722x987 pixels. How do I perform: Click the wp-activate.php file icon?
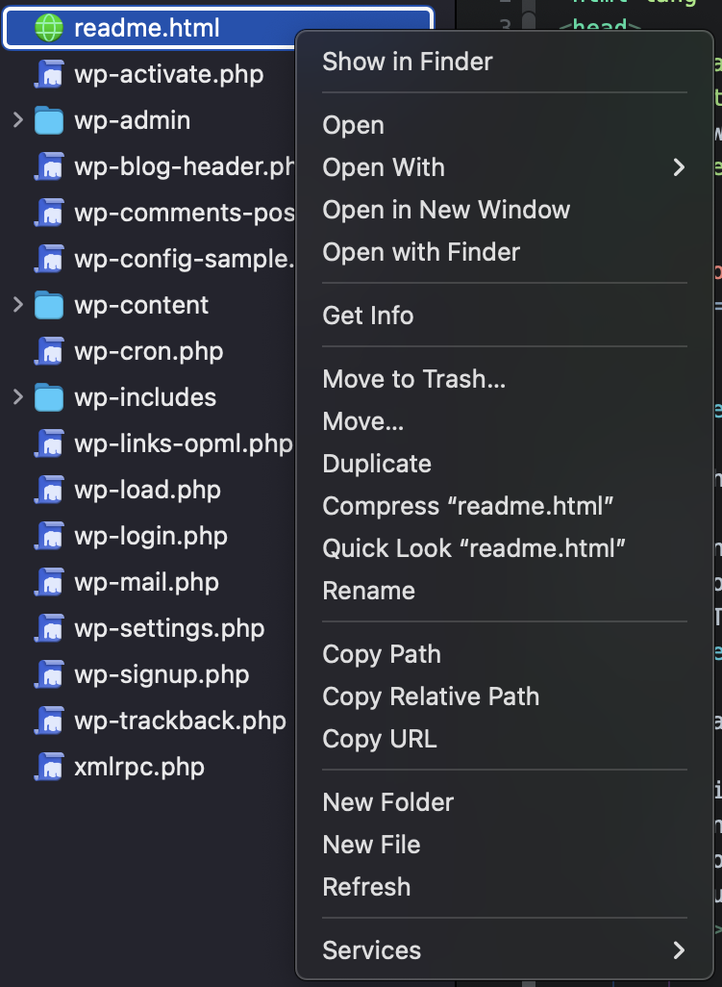tap(49, 74)
